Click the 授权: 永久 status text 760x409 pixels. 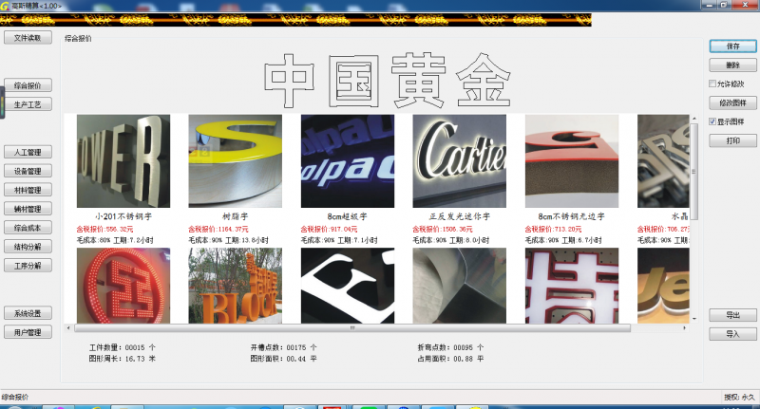pyautogui.click(x=739, y=397)
